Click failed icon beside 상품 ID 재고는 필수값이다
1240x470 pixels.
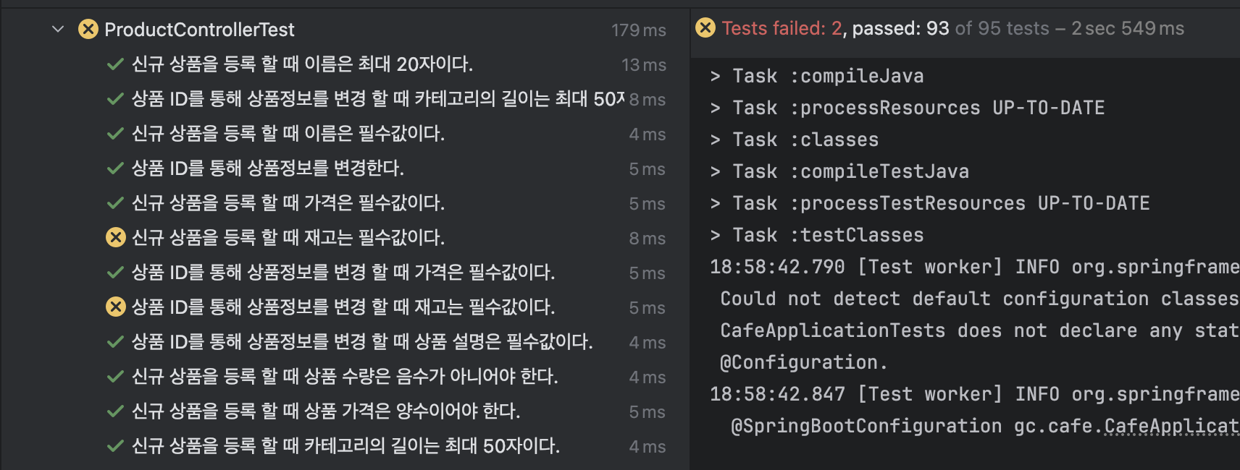116,307
